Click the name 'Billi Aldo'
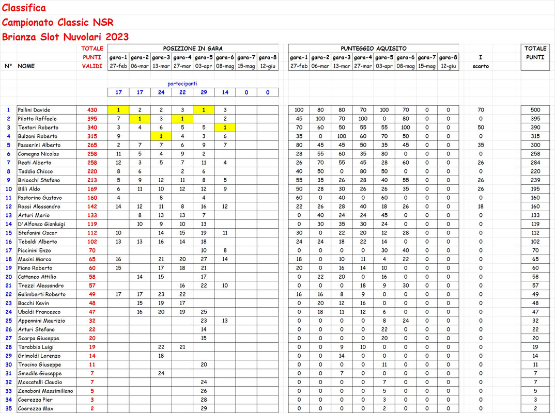555x413 pixels. click(x=28, y=189)
